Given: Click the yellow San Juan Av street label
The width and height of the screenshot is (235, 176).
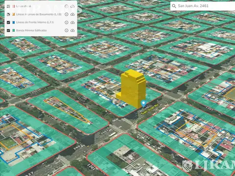Looking at the screenshot, I should tap(150, 110).
